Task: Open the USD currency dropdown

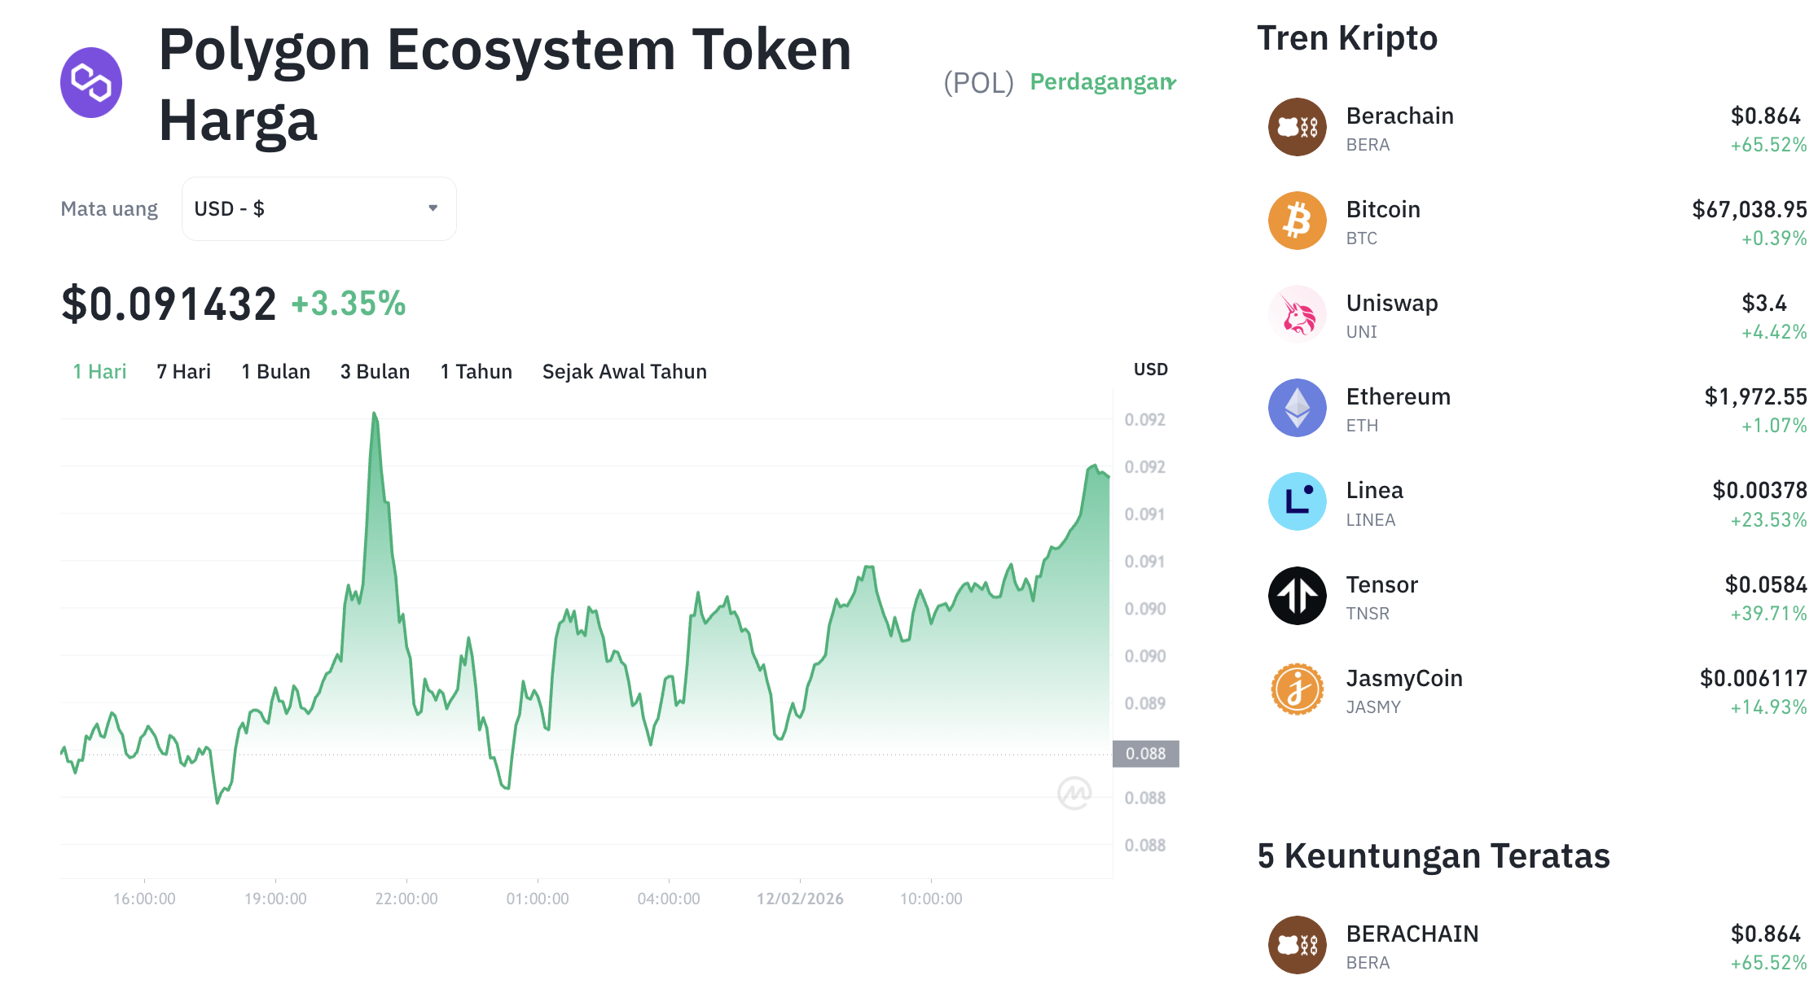Action: coord(318,209)
